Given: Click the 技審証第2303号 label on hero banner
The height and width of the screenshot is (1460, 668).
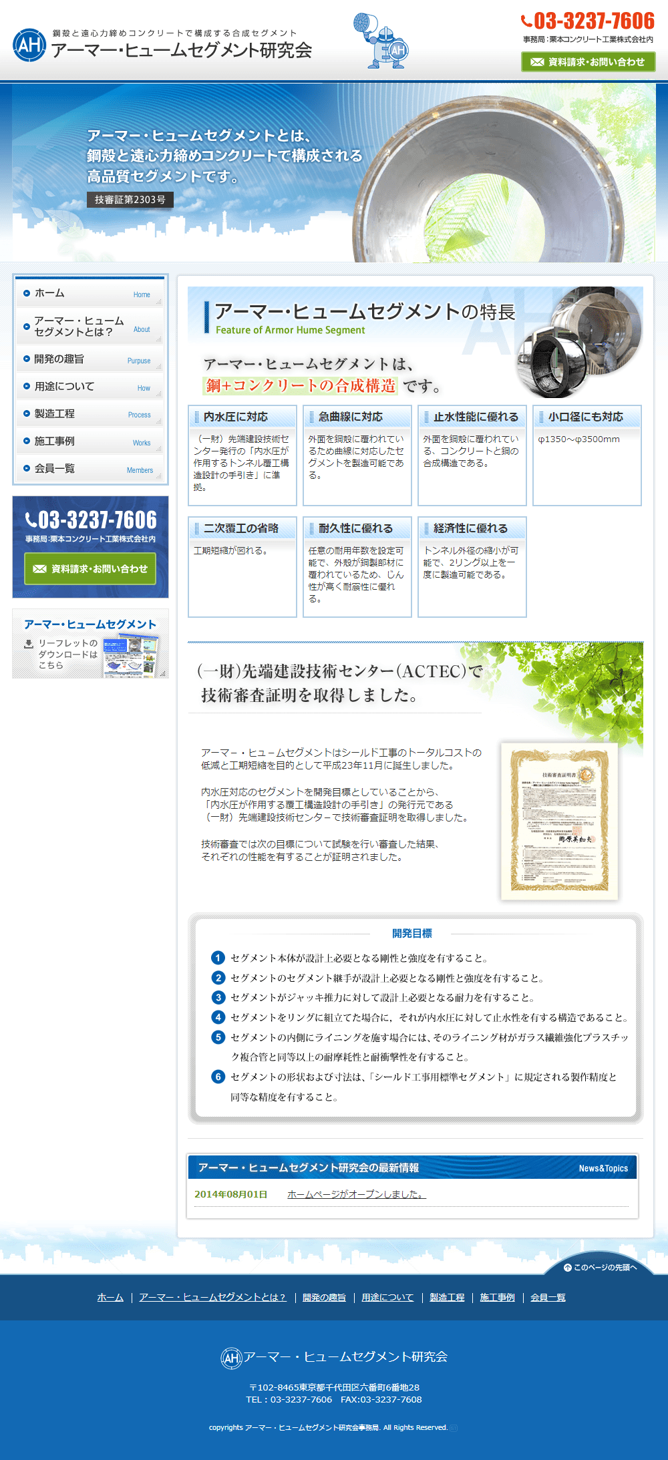Looking at the screenshot, I should pos(130,200).
